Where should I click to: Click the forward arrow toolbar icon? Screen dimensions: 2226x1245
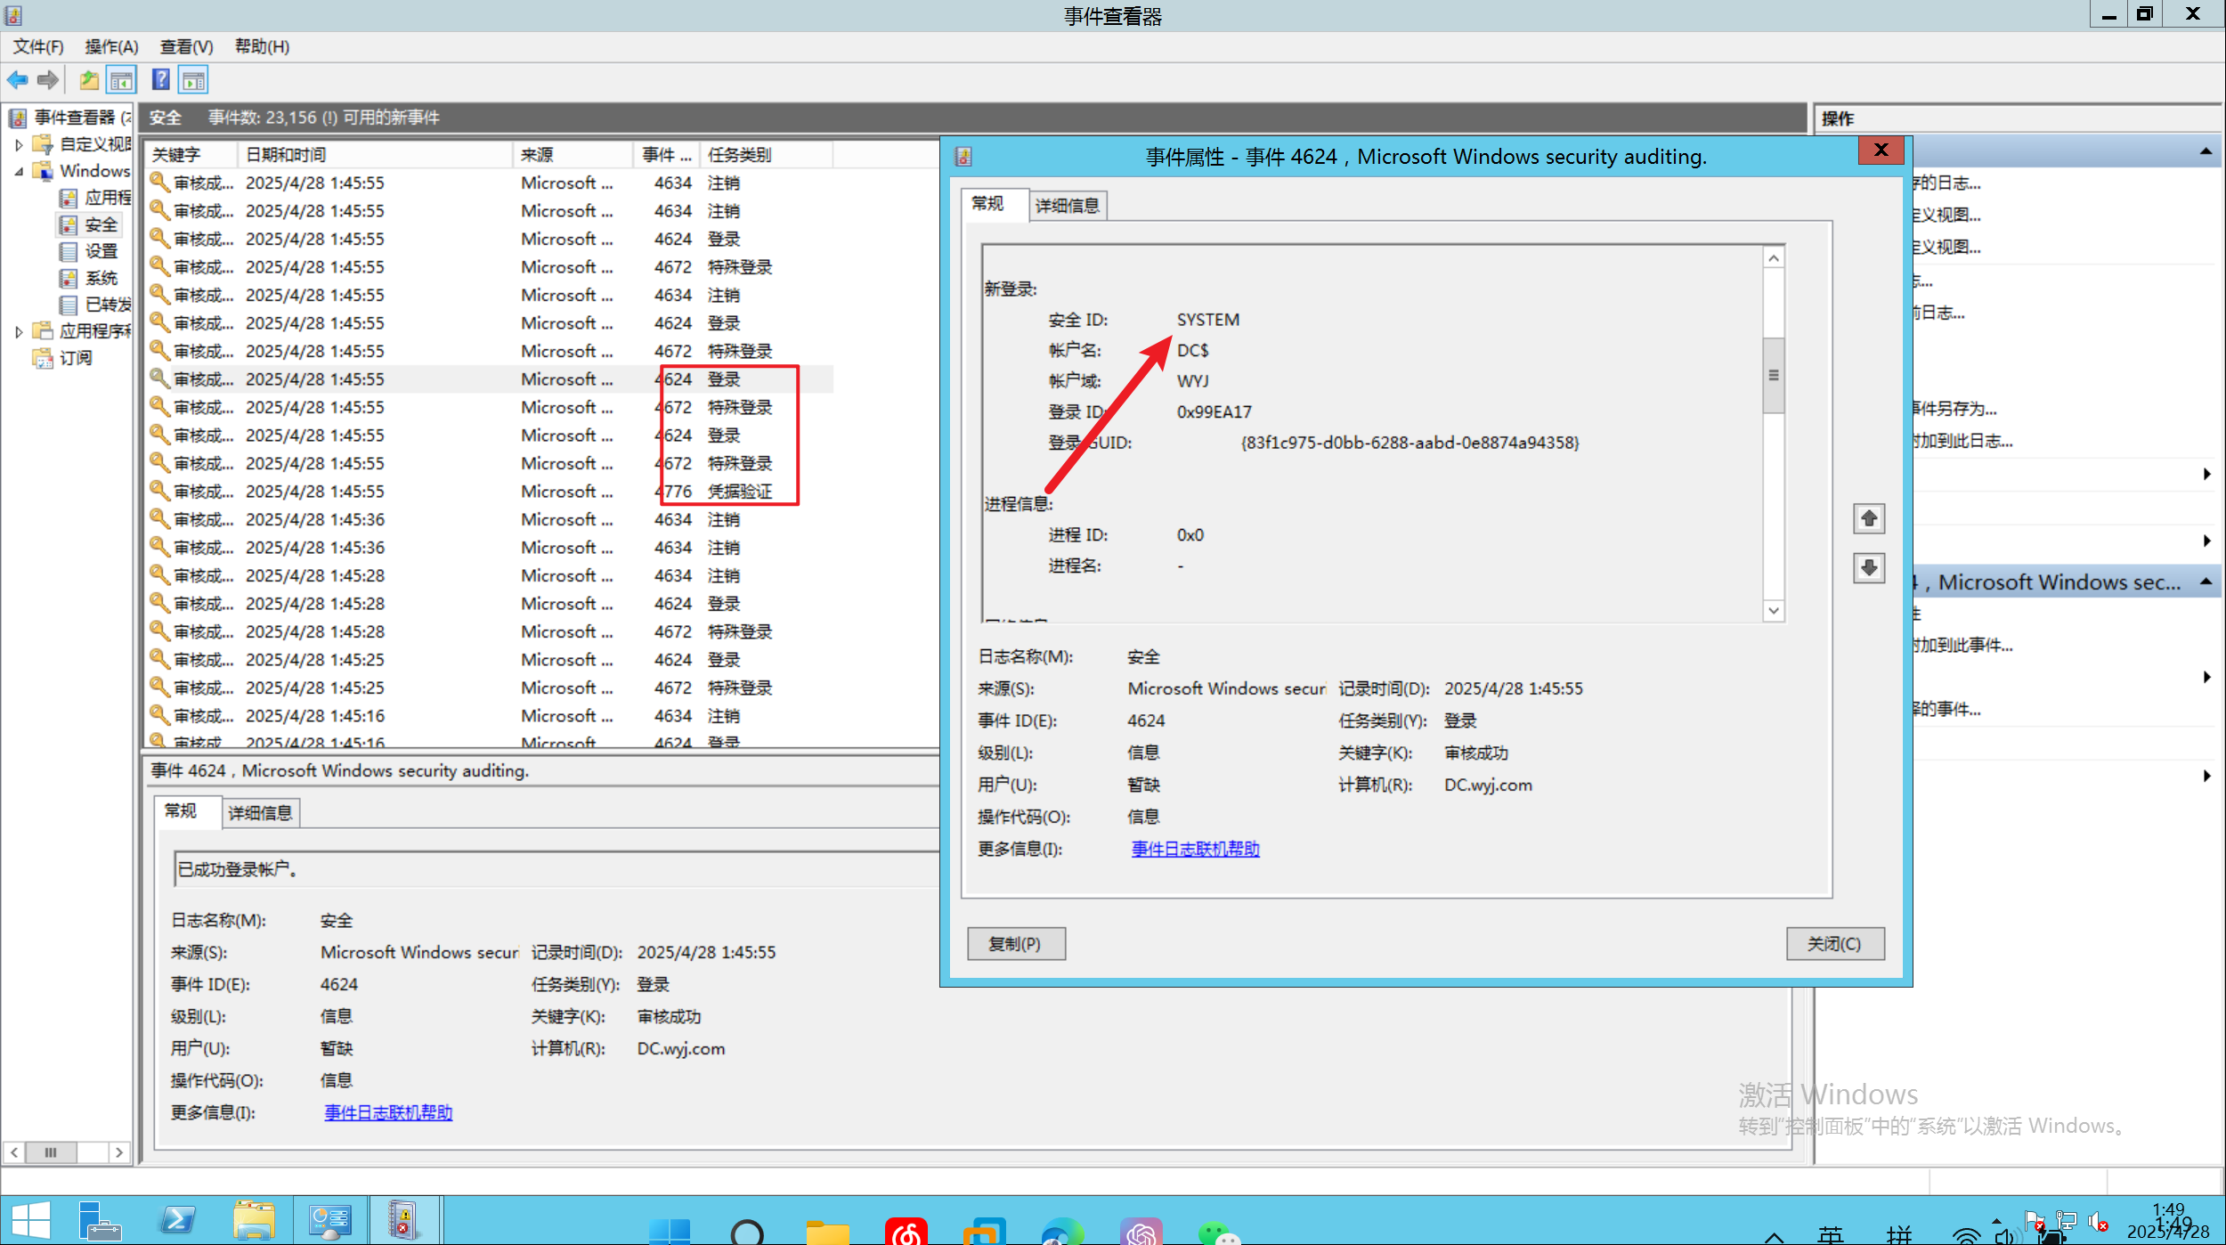(x=48, y=80)
